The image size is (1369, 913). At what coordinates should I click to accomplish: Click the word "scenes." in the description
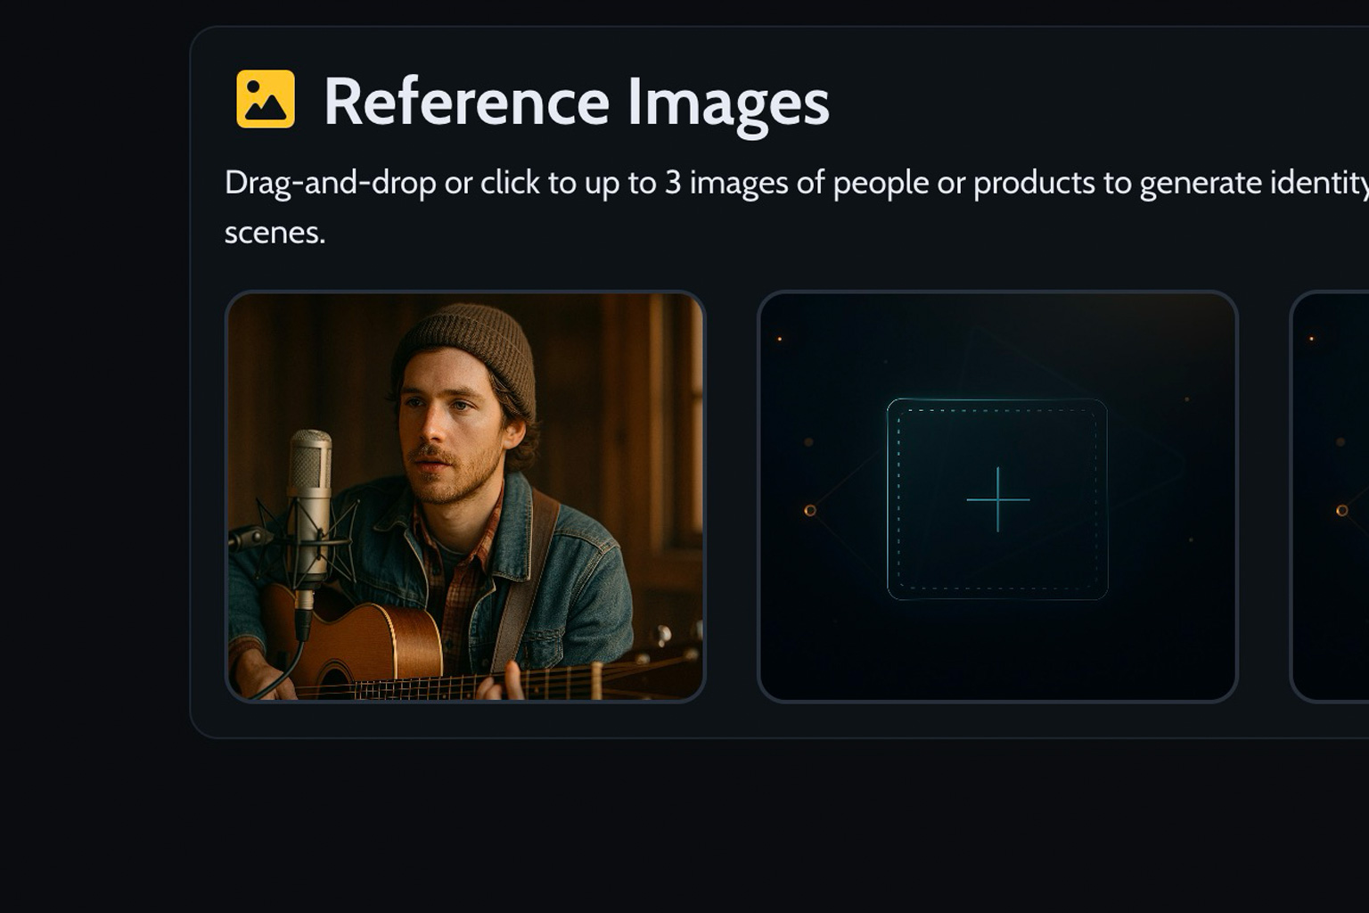coord(275,233)
